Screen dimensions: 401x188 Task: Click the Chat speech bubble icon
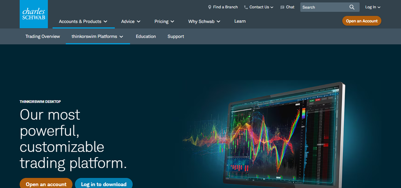click(282, 7)
